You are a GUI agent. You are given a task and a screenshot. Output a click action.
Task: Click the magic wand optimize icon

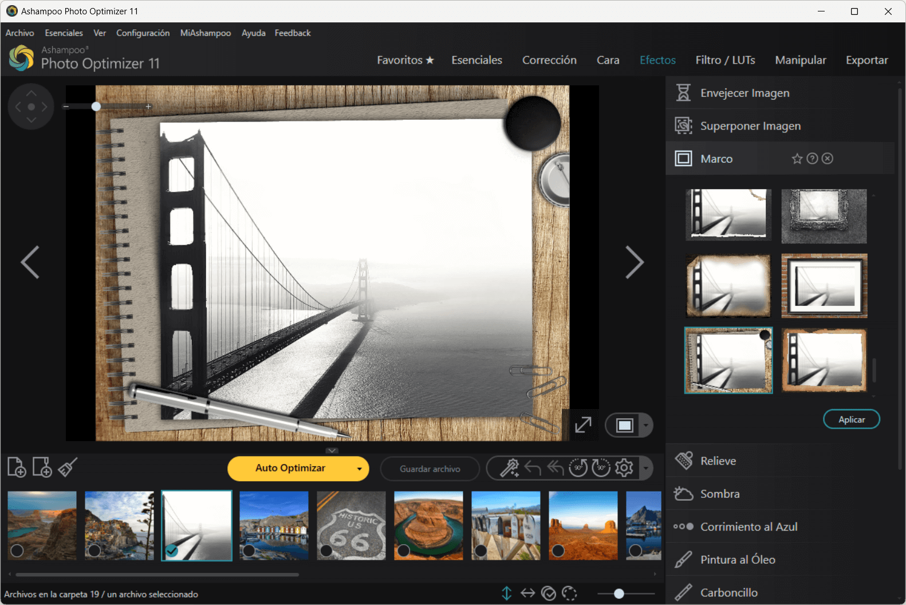[x=509, y=468]
